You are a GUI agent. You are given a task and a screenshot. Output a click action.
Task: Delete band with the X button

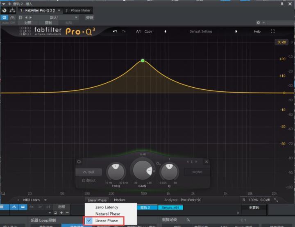click(x=206, y=162)
